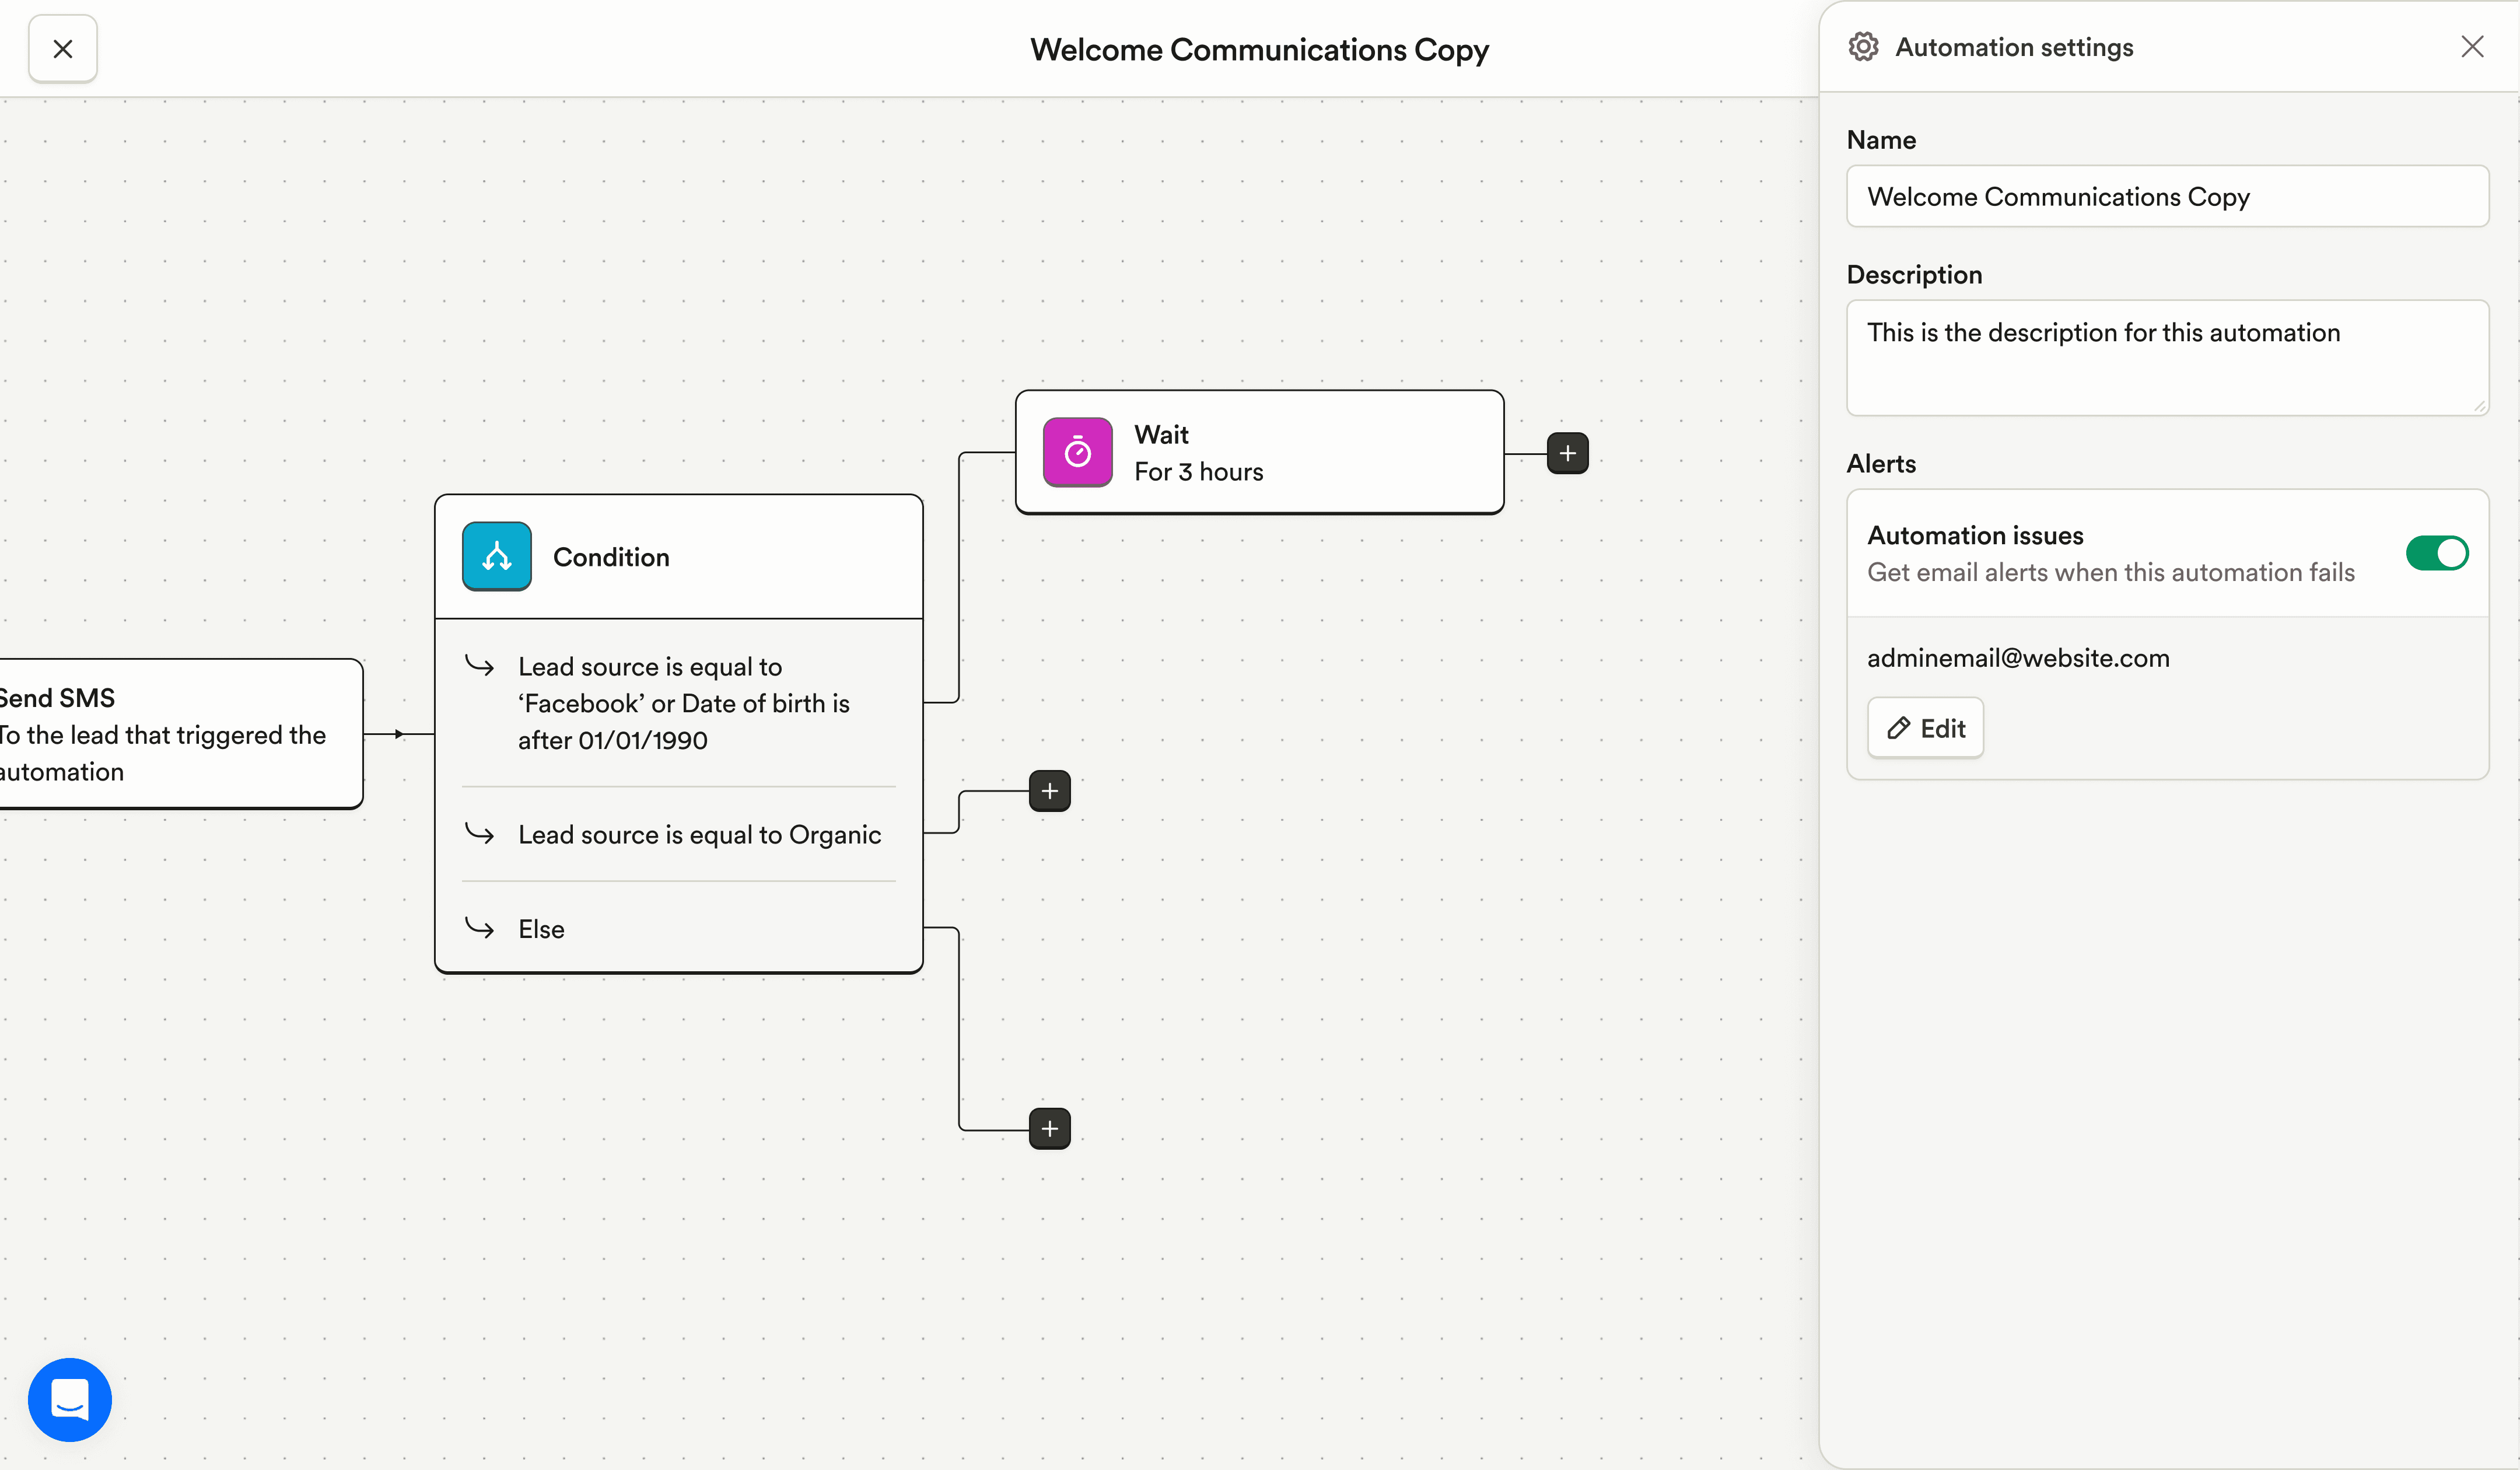Screen dimensions: 2520x1470
Task: Close the Automation settings panel
Action: point(2472,47)
